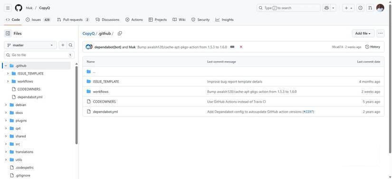Click the file tree vertical scrollbar
This screenshot has width=392, height=179.
point(76,104)
